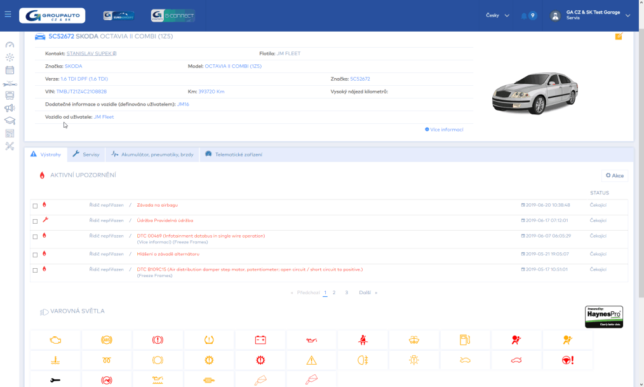Go to alerts page 3

click(346, 292)
